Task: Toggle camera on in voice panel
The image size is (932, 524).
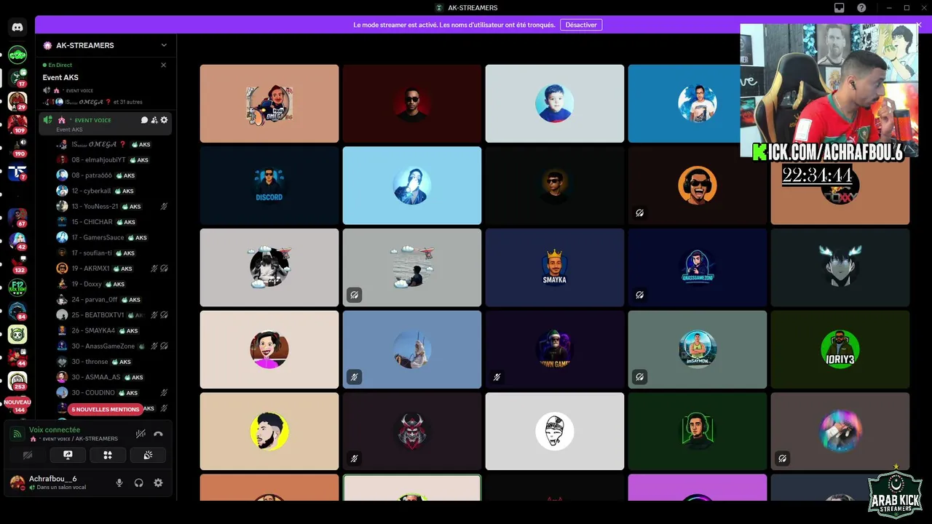Action: click(x=28, y=455)
